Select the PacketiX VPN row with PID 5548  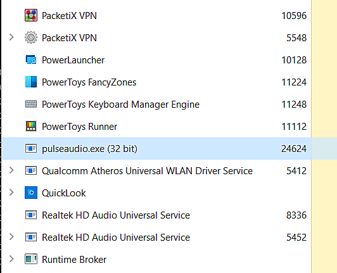[69, 38]
